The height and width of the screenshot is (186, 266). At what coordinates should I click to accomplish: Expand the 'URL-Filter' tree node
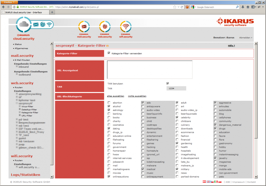point(20,115)
